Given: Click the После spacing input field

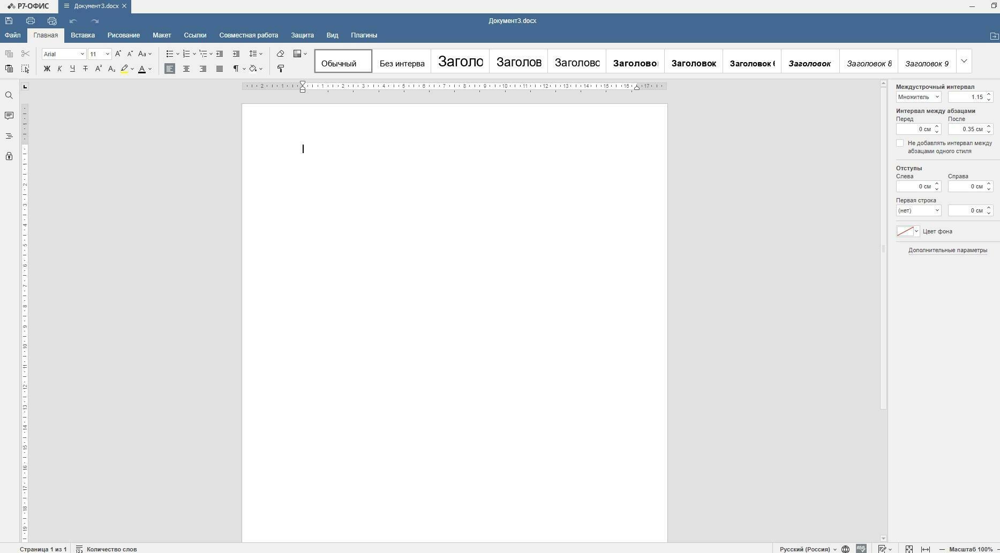Looking at the screenshot, I should coord(967,129).
